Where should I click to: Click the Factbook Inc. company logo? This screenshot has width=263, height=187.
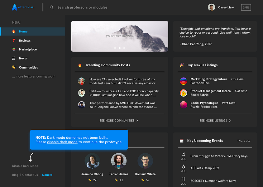tap(184, 81)
